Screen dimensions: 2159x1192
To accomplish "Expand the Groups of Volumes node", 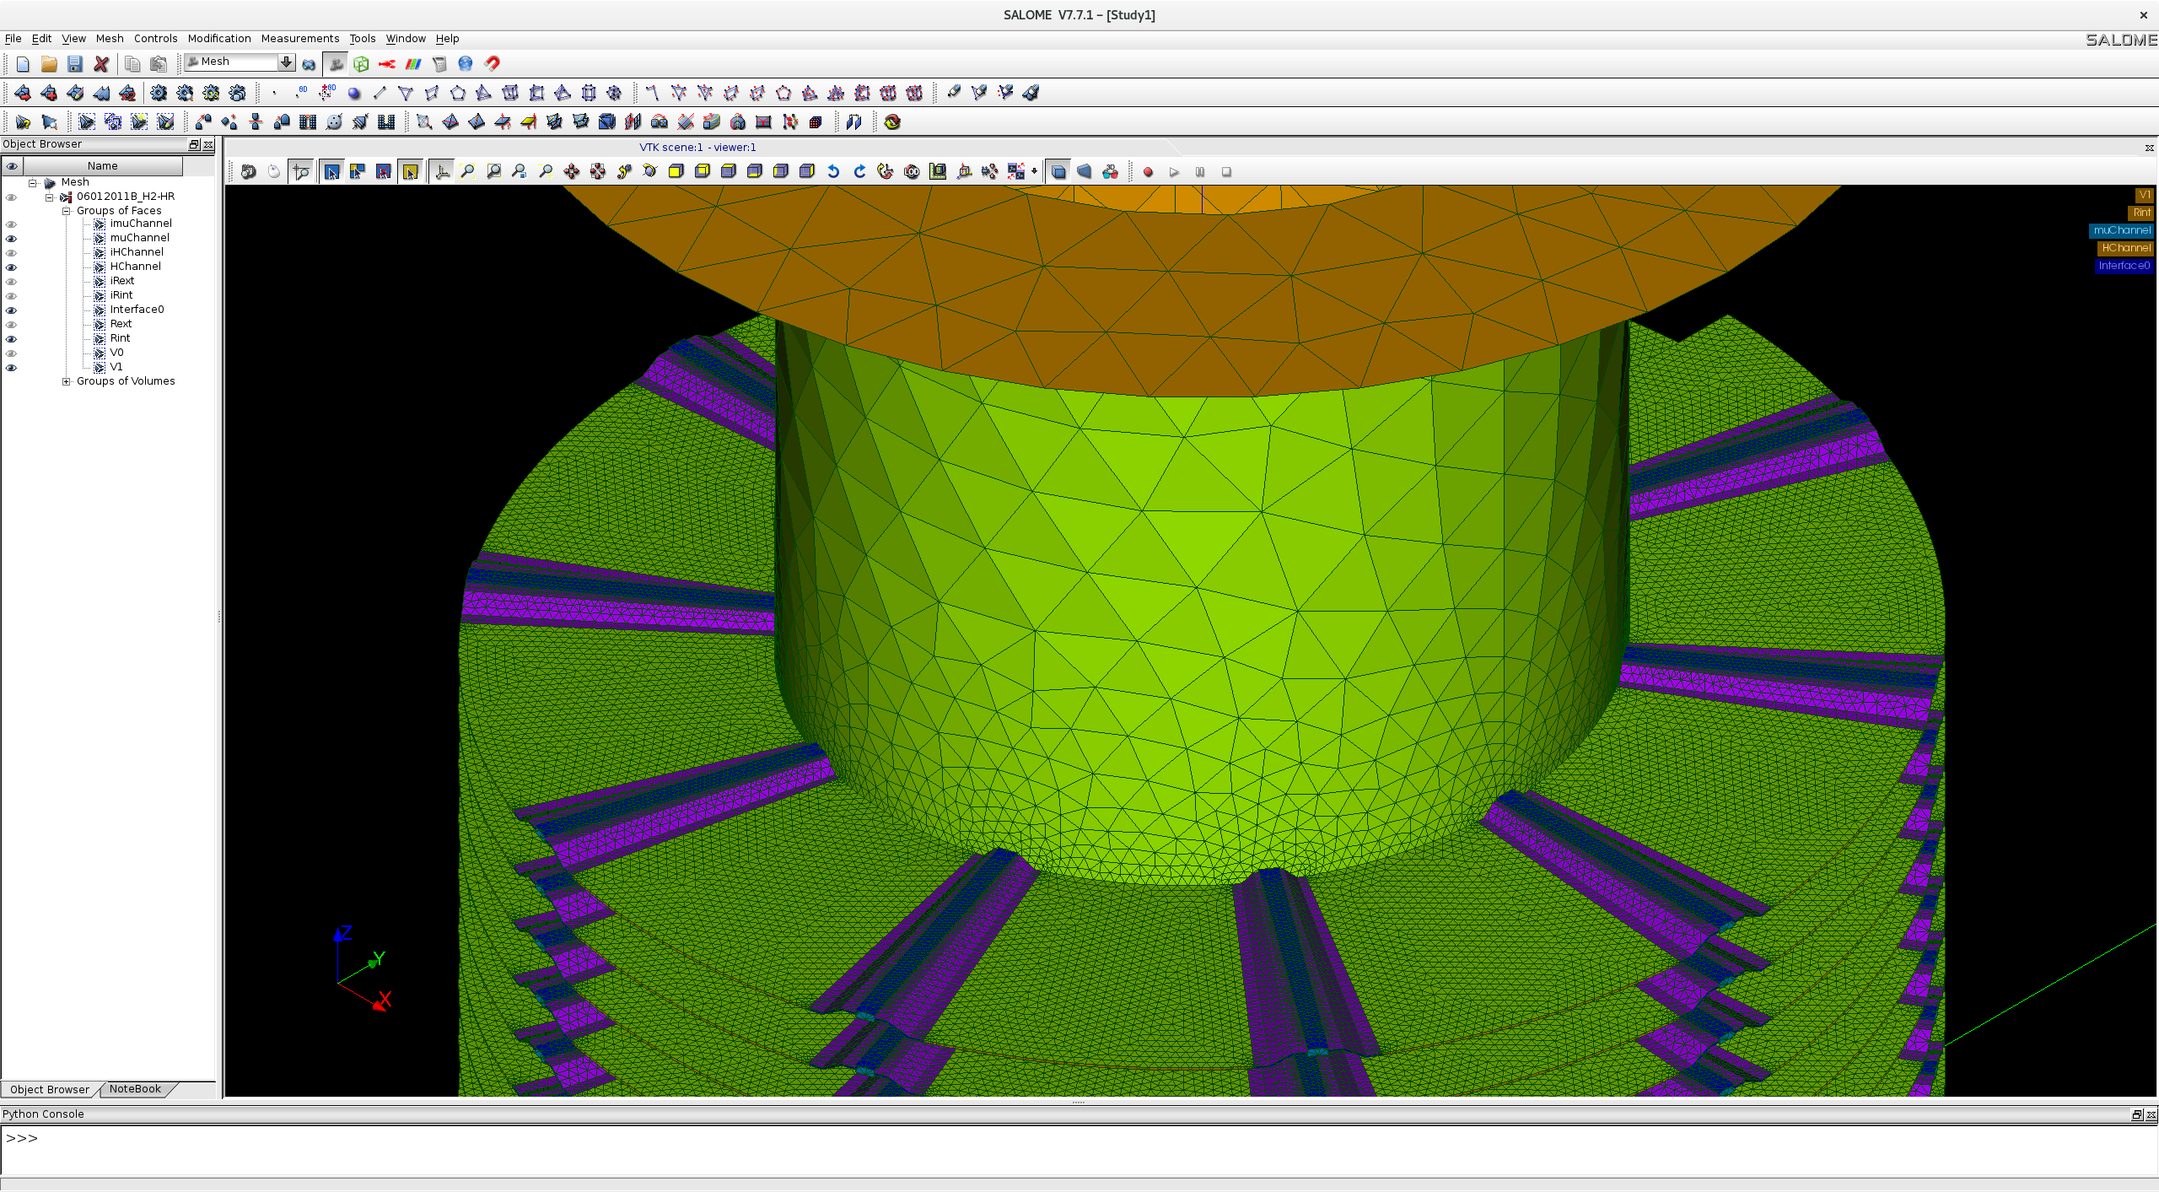I will click(66, 382).
